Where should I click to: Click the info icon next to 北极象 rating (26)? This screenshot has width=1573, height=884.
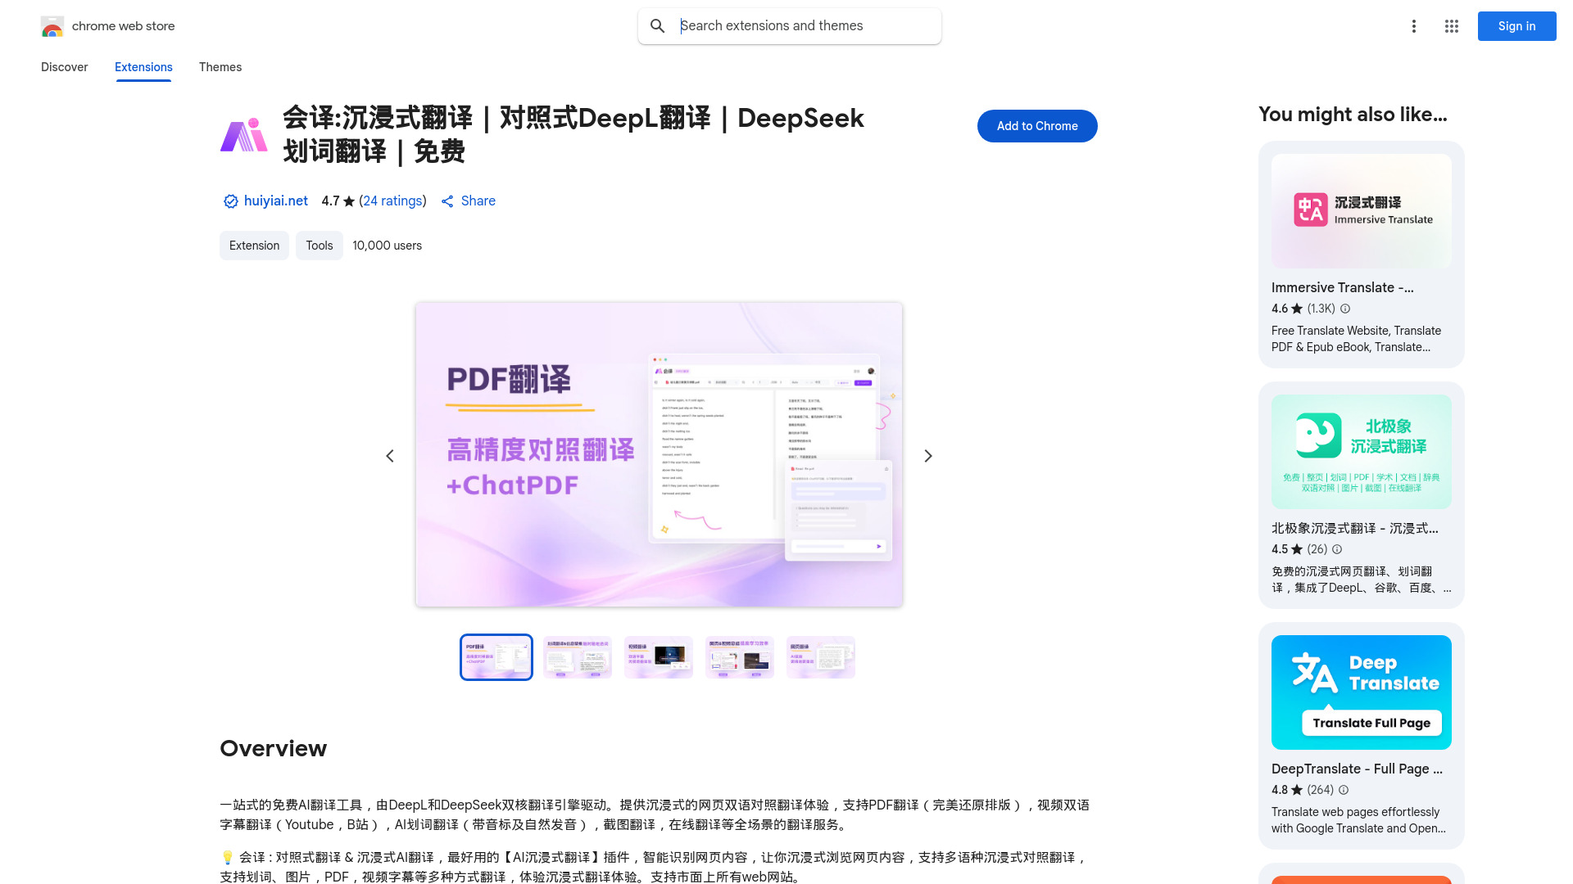coord(1337,549)
